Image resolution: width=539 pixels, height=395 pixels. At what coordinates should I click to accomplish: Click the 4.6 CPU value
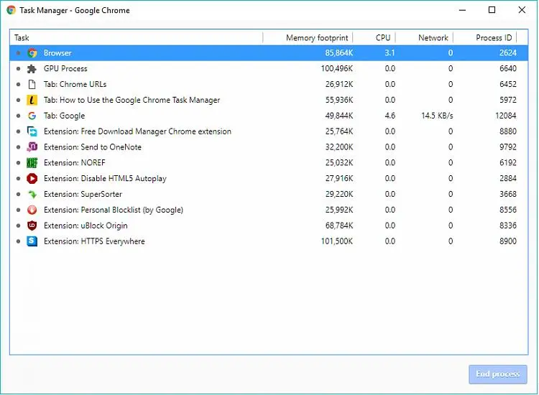(390, 116)
